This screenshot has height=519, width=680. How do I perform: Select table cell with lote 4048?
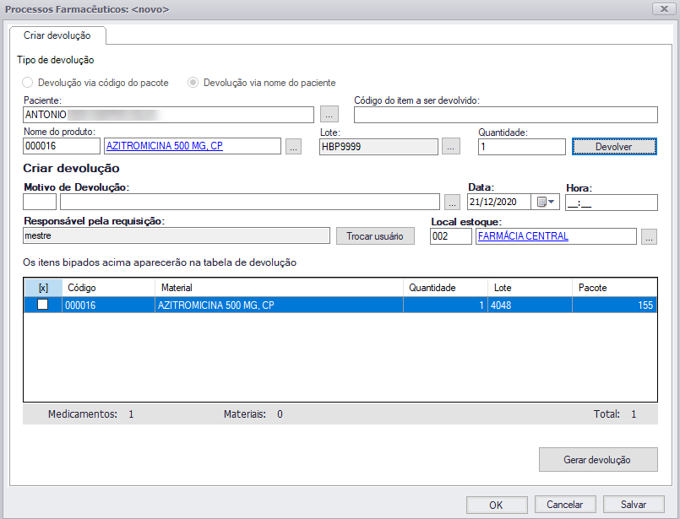tap(530, 305)
